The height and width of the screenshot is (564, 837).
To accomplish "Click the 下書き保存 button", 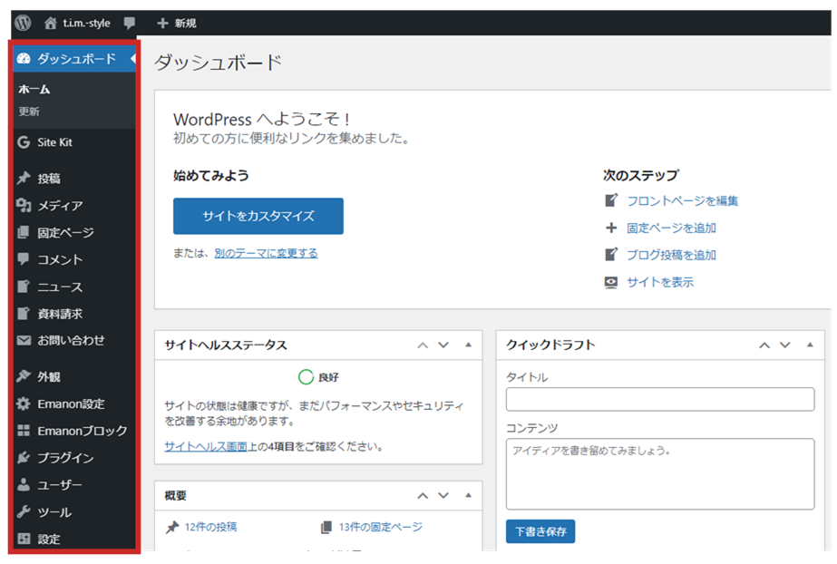I will coord(540,531).
